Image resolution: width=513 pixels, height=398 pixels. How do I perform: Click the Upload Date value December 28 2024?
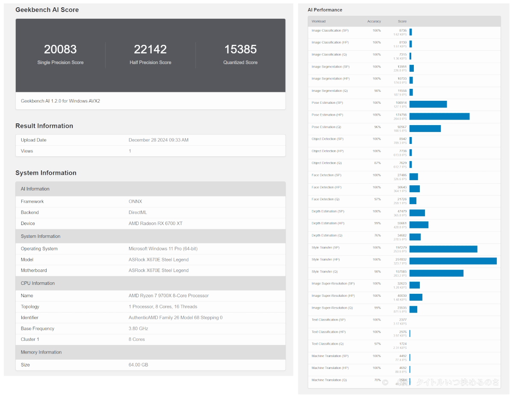click(x=159, y=140)
